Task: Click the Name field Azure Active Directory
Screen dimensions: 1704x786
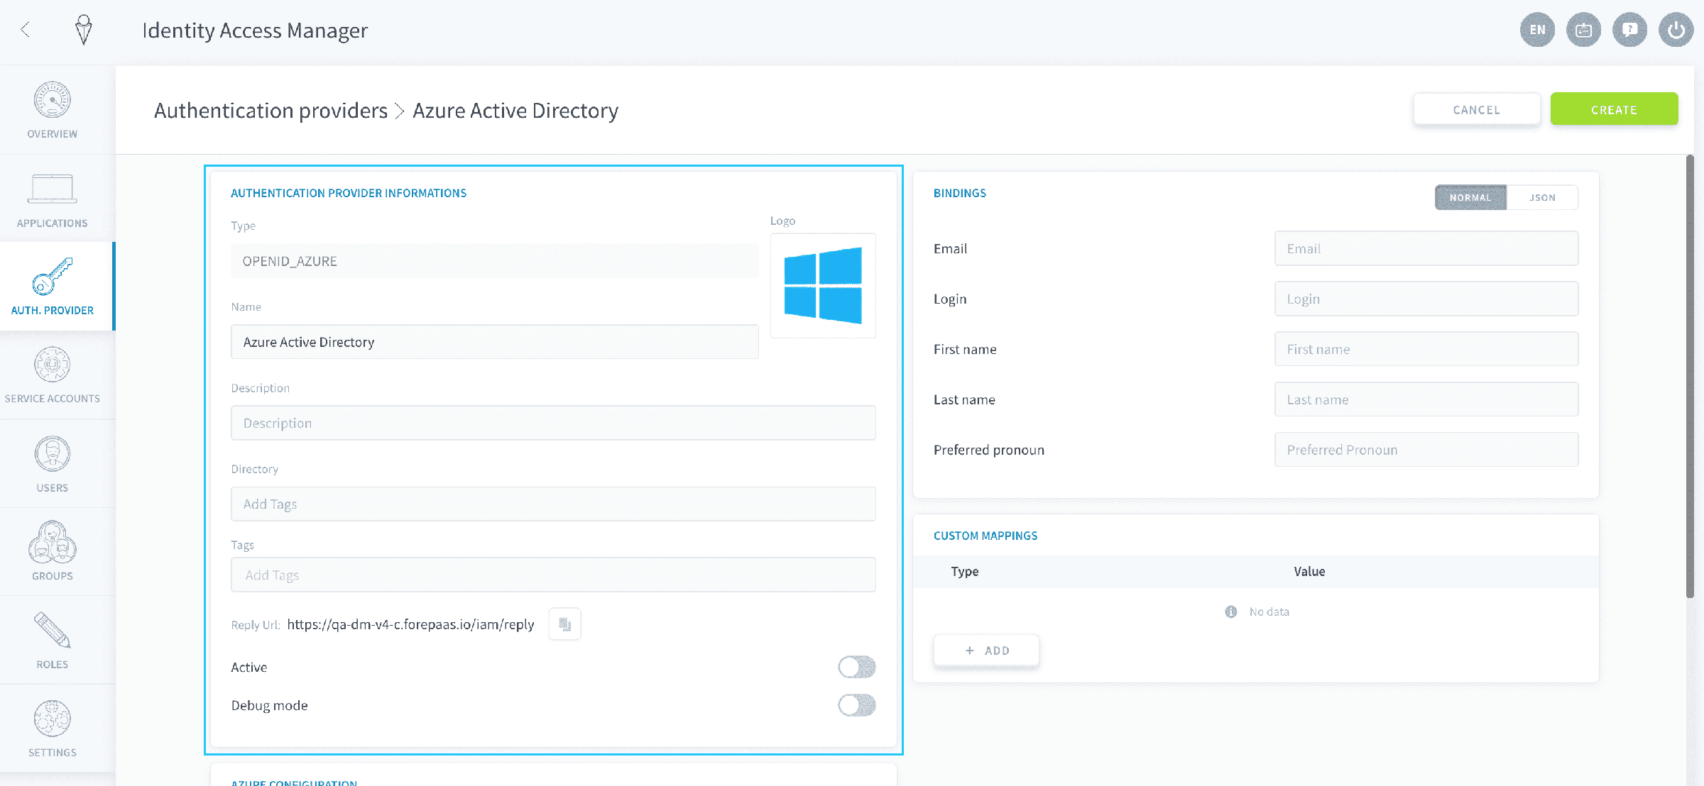Action: [495, 342]
